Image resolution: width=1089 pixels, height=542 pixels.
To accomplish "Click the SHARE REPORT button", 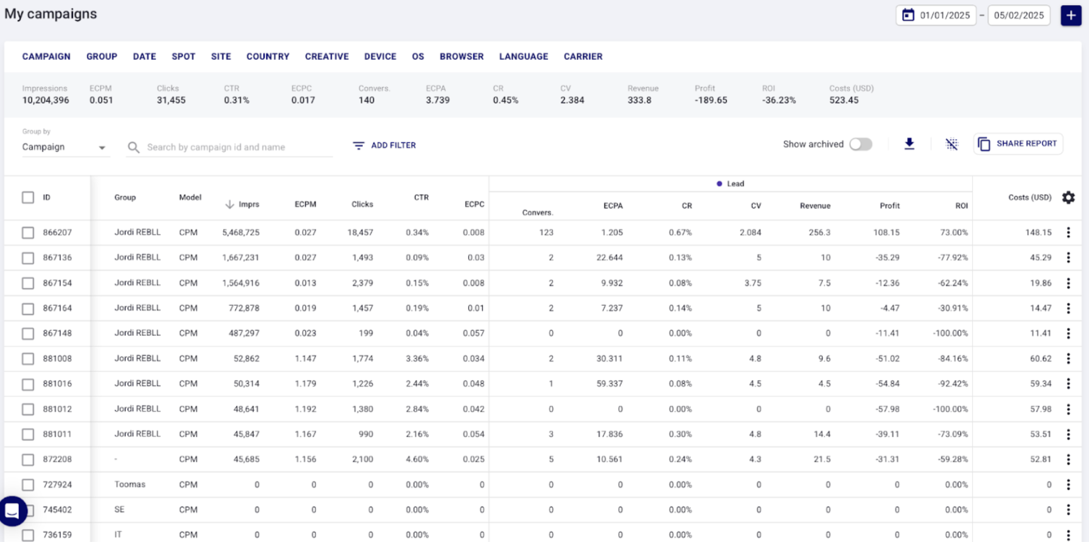I will pos(1018,144).
